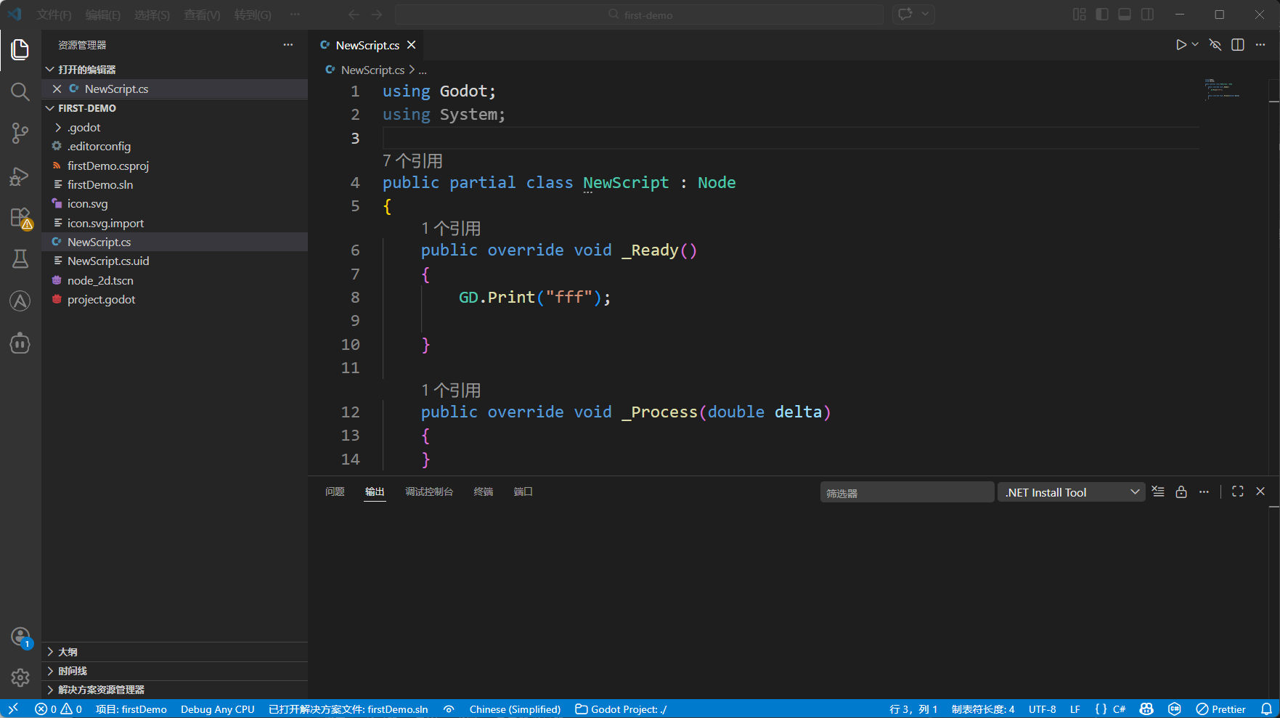Open the Source Control view
1280x718 pixels.
pos(20,133)
